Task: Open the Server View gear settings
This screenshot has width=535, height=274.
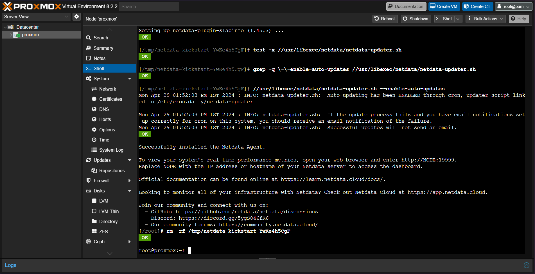Action: [x=76, y=17]
